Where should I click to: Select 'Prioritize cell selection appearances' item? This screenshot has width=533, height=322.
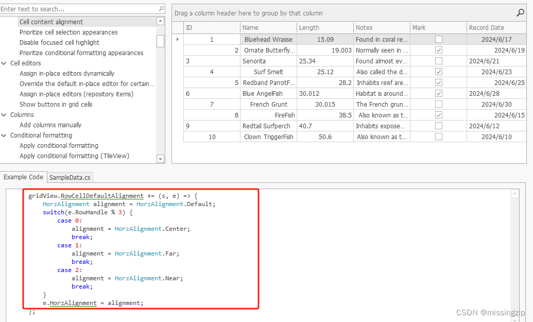[68, 32]
